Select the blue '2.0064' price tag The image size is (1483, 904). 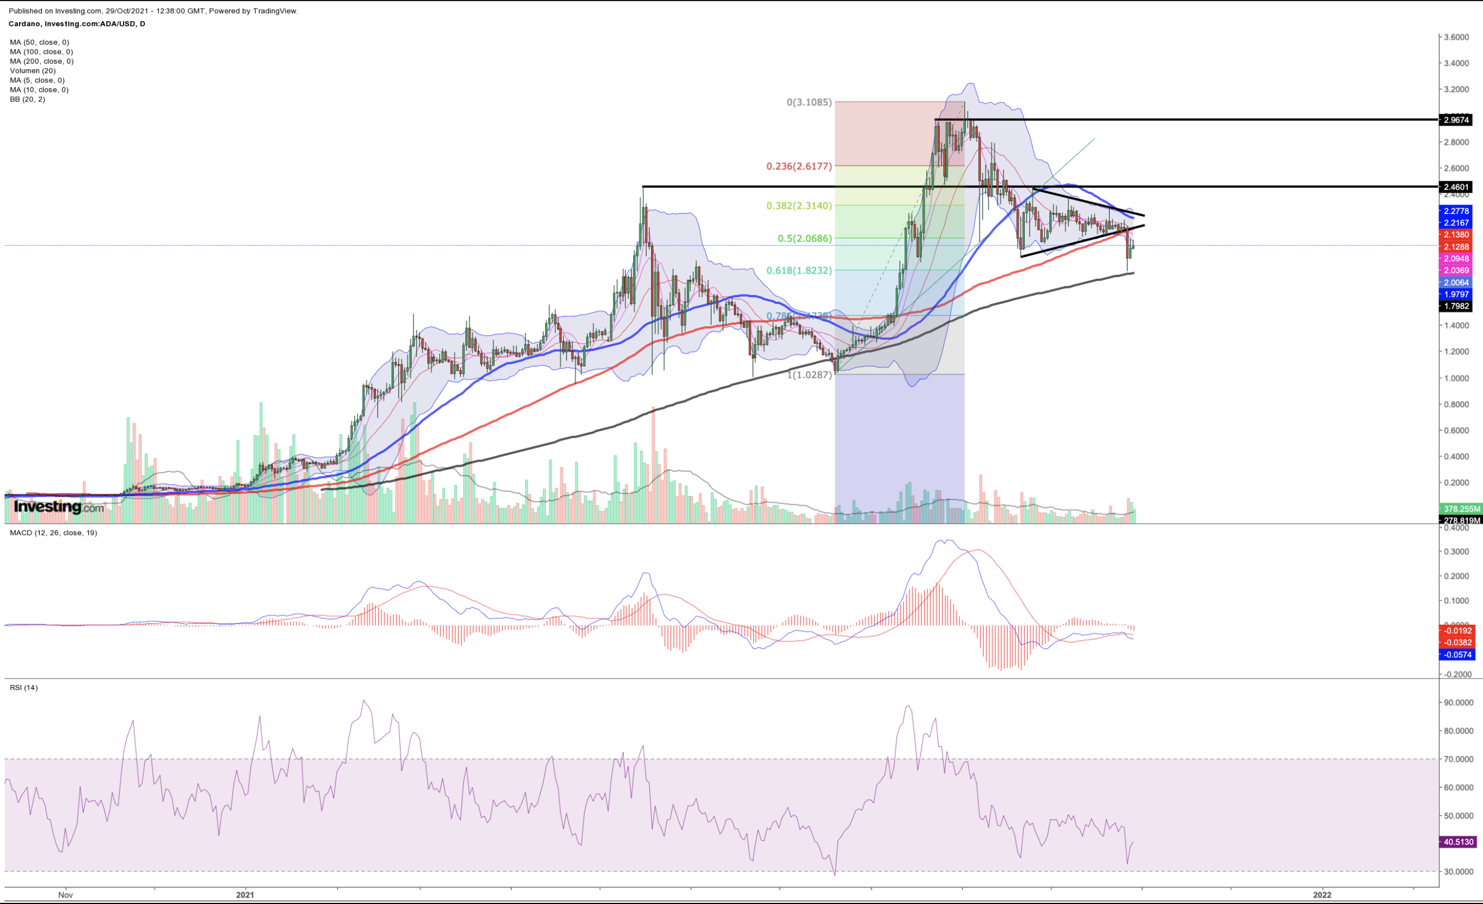pyautogui.click(x=1455, y=283)
